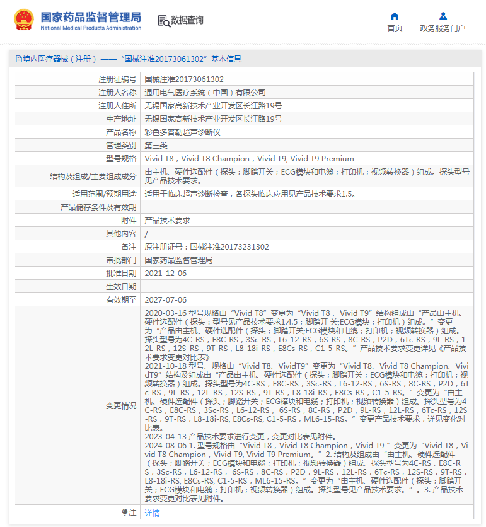
Task: Click the national emblem logo
Action: (24, 20)
